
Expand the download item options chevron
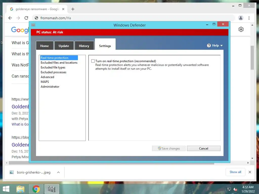(58, 172)
